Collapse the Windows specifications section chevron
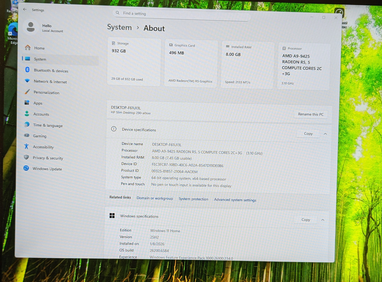The width and height of the screenshot is (382, 282). 323,220
